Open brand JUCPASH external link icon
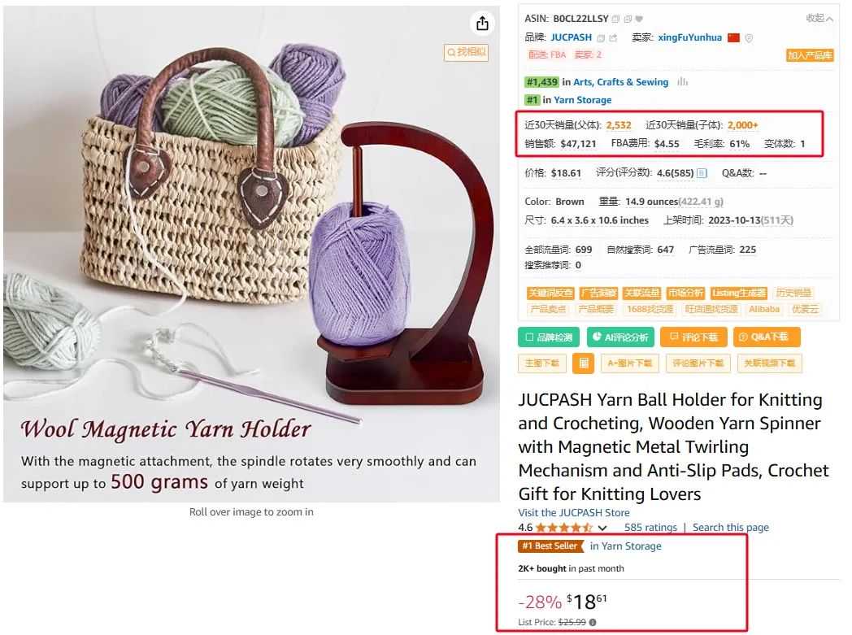 [614, 38]
